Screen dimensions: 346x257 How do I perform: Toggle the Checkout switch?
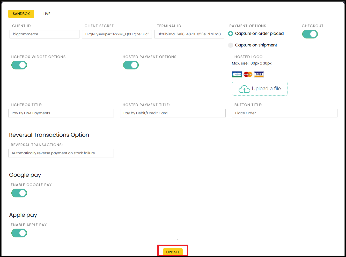point(310,34)
